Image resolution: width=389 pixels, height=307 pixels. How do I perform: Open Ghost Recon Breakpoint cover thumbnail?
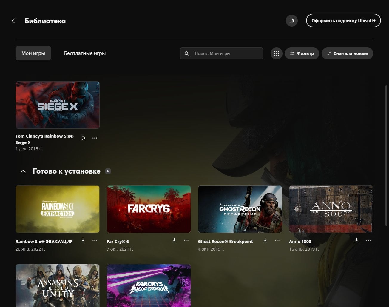[240, 209]
